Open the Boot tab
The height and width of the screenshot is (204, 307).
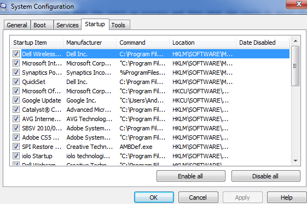42,25
